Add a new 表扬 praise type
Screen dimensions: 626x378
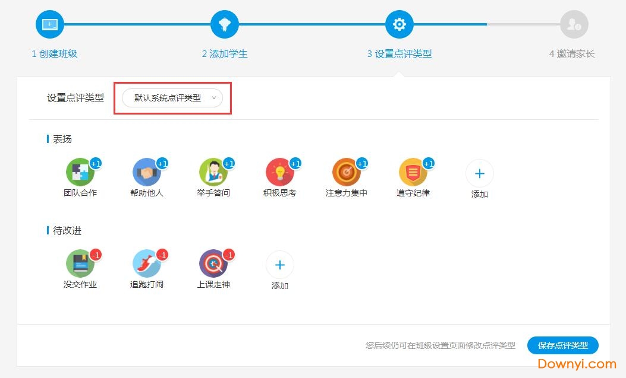pos(480,174)
